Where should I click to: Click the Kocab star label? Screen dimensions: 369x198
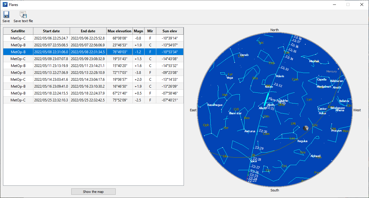(269, 87)
